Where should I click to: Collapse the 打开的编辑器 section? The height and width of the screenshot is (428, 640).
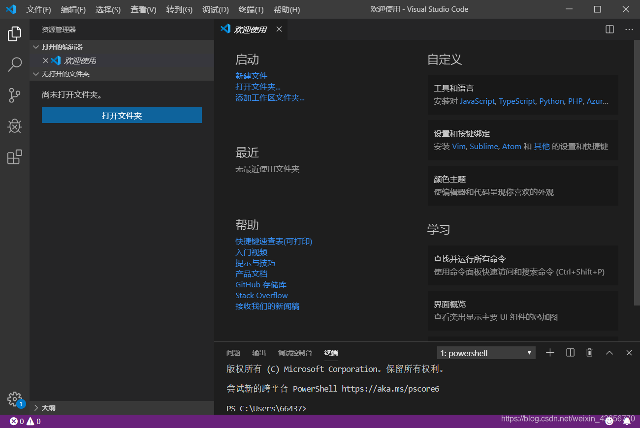click(x=122, y=47)
